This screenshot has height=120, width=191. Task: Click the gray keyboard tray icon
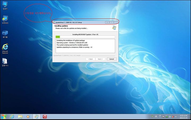(x=163, y=117)
